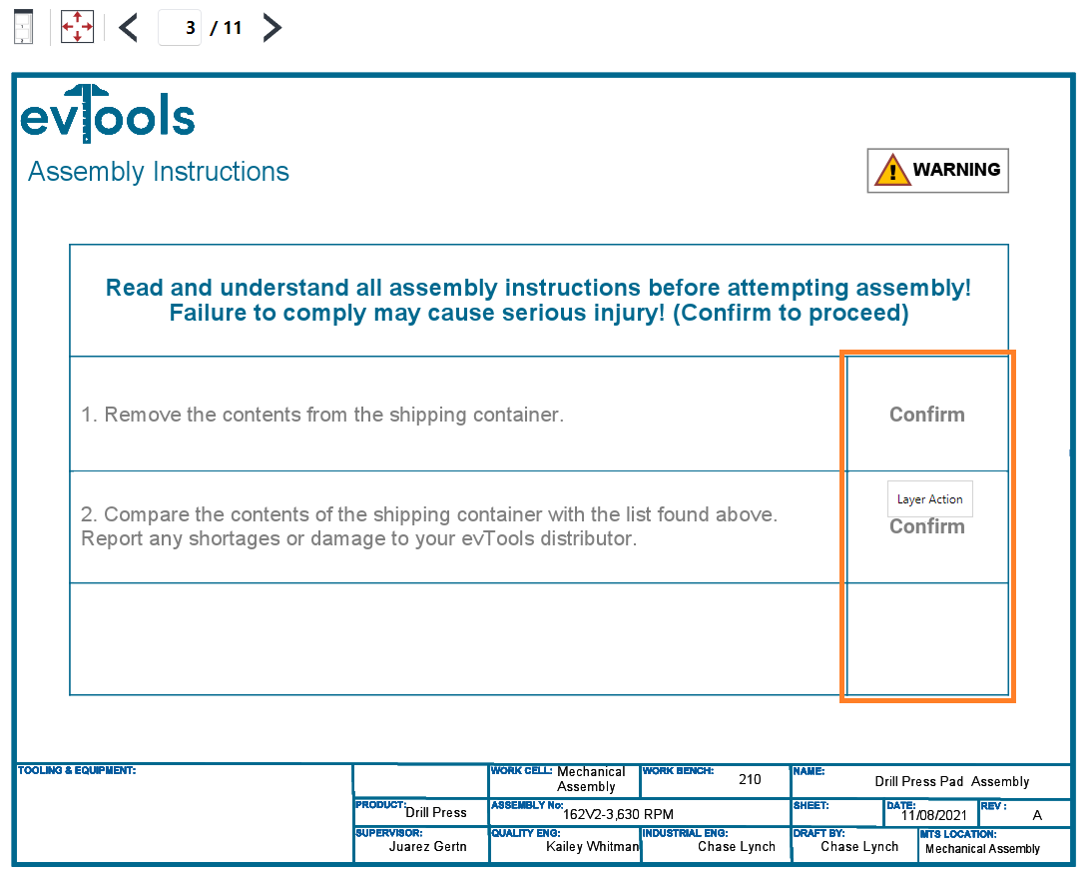Confirm step 1 remove contents
Viewport: 1086px width, 875px height.
(926, 415)
